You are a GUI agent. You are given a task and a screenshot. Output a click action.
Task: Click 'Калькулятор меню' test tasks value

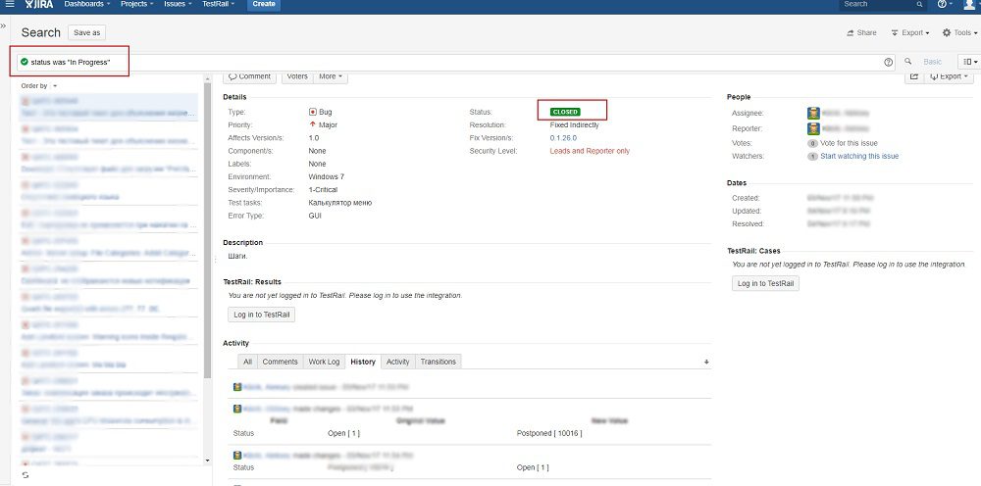(340, 203)
